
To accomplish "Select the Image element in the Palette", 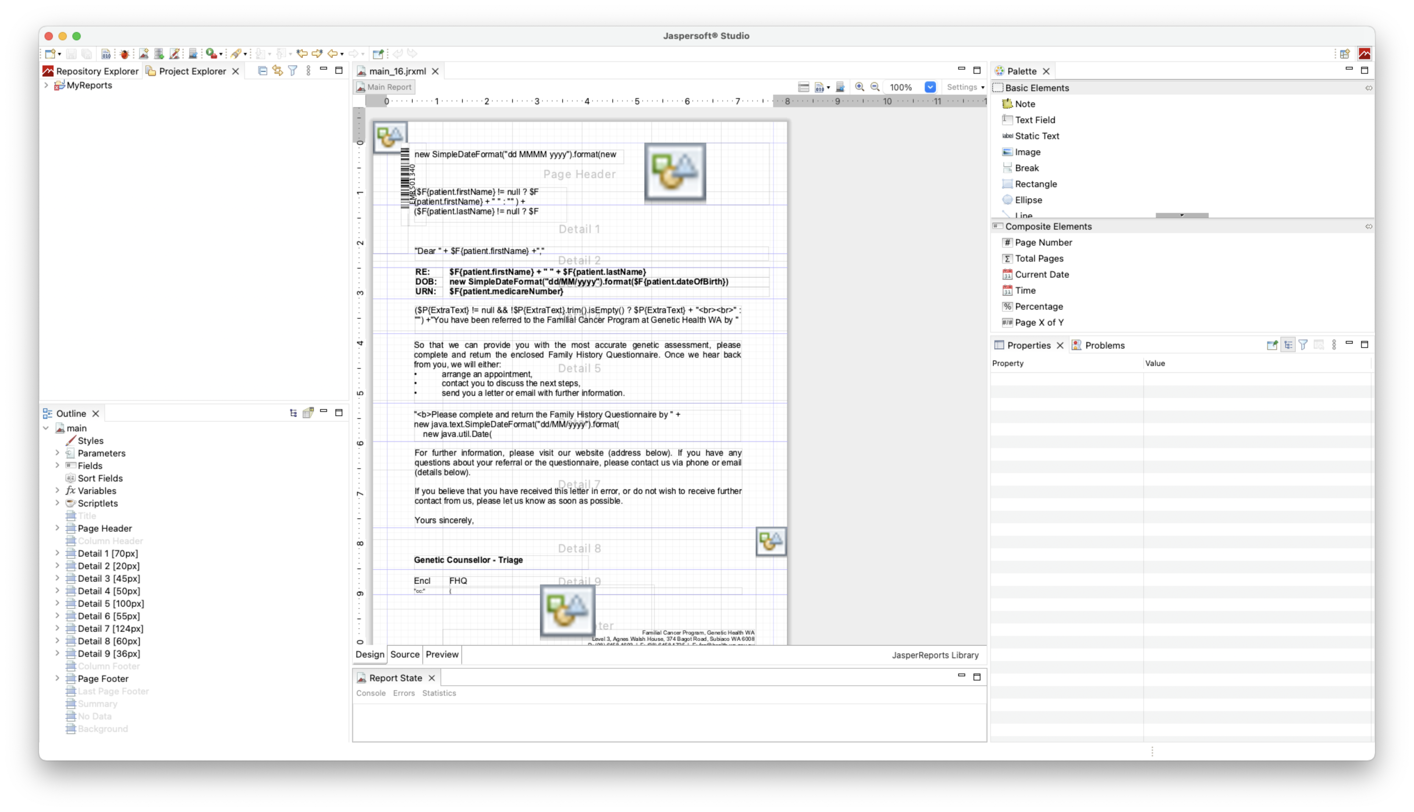I will click(x=1027, y=152).
